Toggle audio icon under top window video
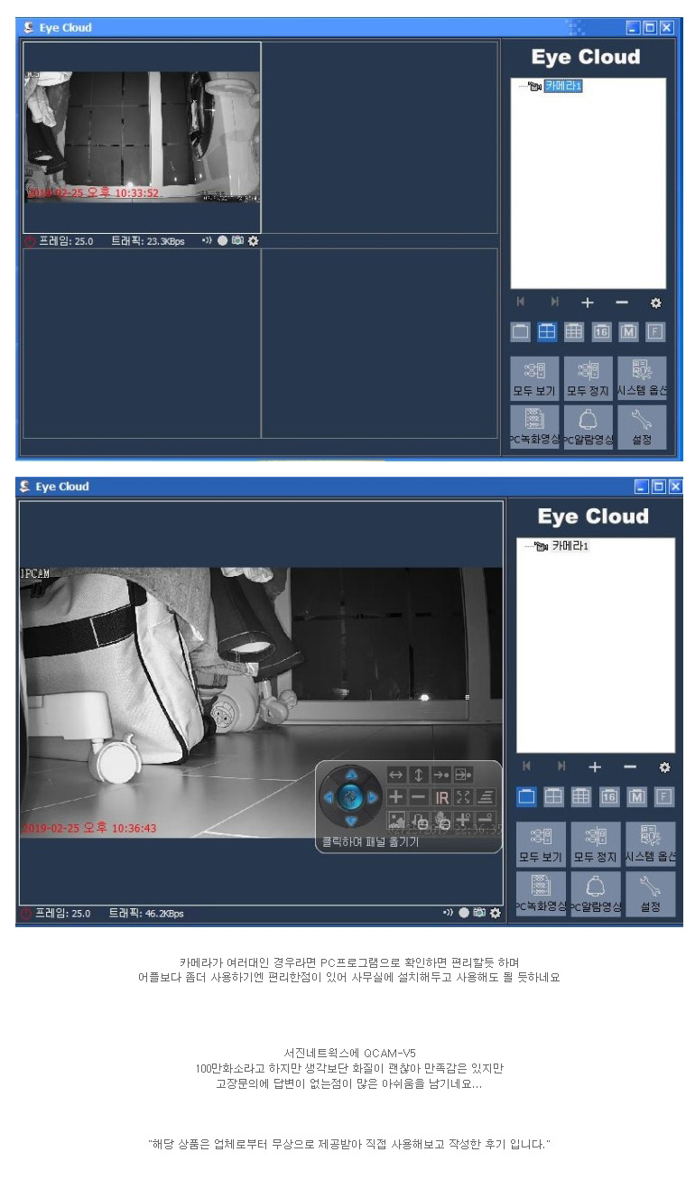The height and width of the screenshot is (1180, 695). click(207, 241)
